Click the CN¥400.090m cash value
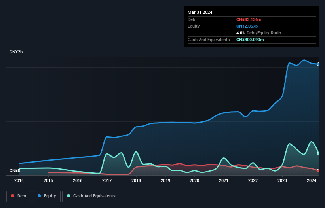The height and width of the screenshot is (208, 325). tap(250, 40)
